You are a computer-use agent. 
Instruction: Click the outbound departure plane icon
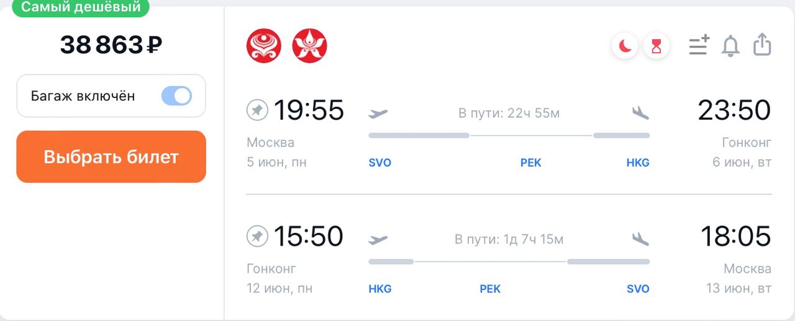pyautogui.click(x=378, y=113)
